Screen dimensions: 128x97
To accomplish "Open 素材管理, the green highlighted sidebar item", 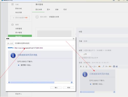I will pyautogui.click(x=20, y=36).
